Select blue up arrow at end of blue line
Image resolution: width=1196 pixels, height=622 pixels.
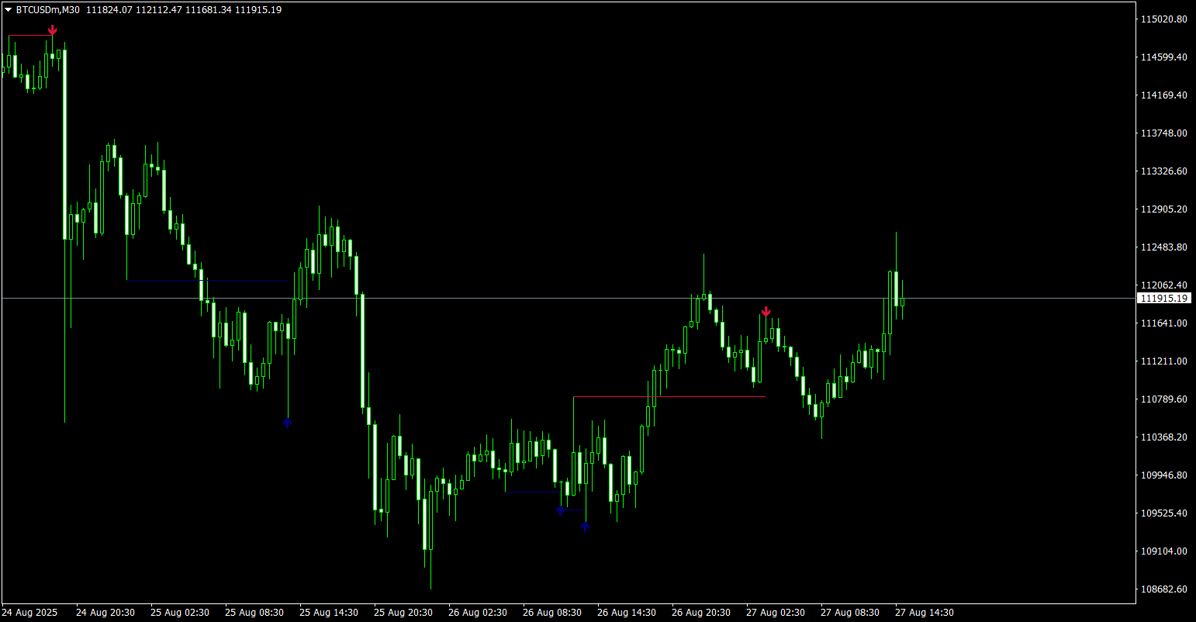560,510
